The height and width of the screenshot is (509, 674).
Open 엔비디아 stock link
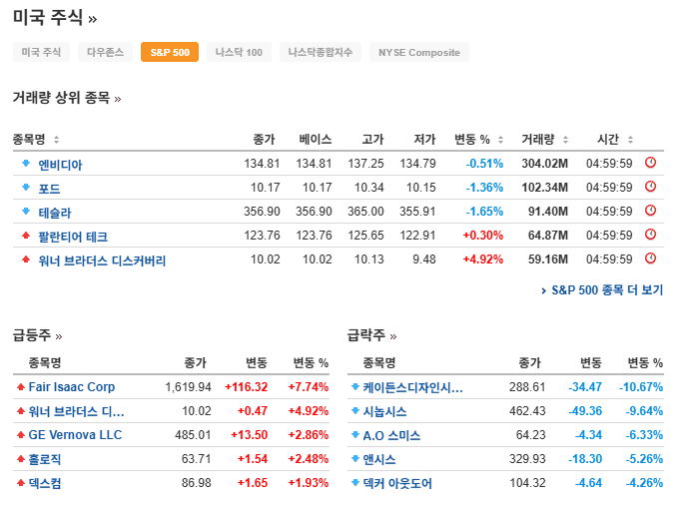pyautogui.click(x=60, y=164)
